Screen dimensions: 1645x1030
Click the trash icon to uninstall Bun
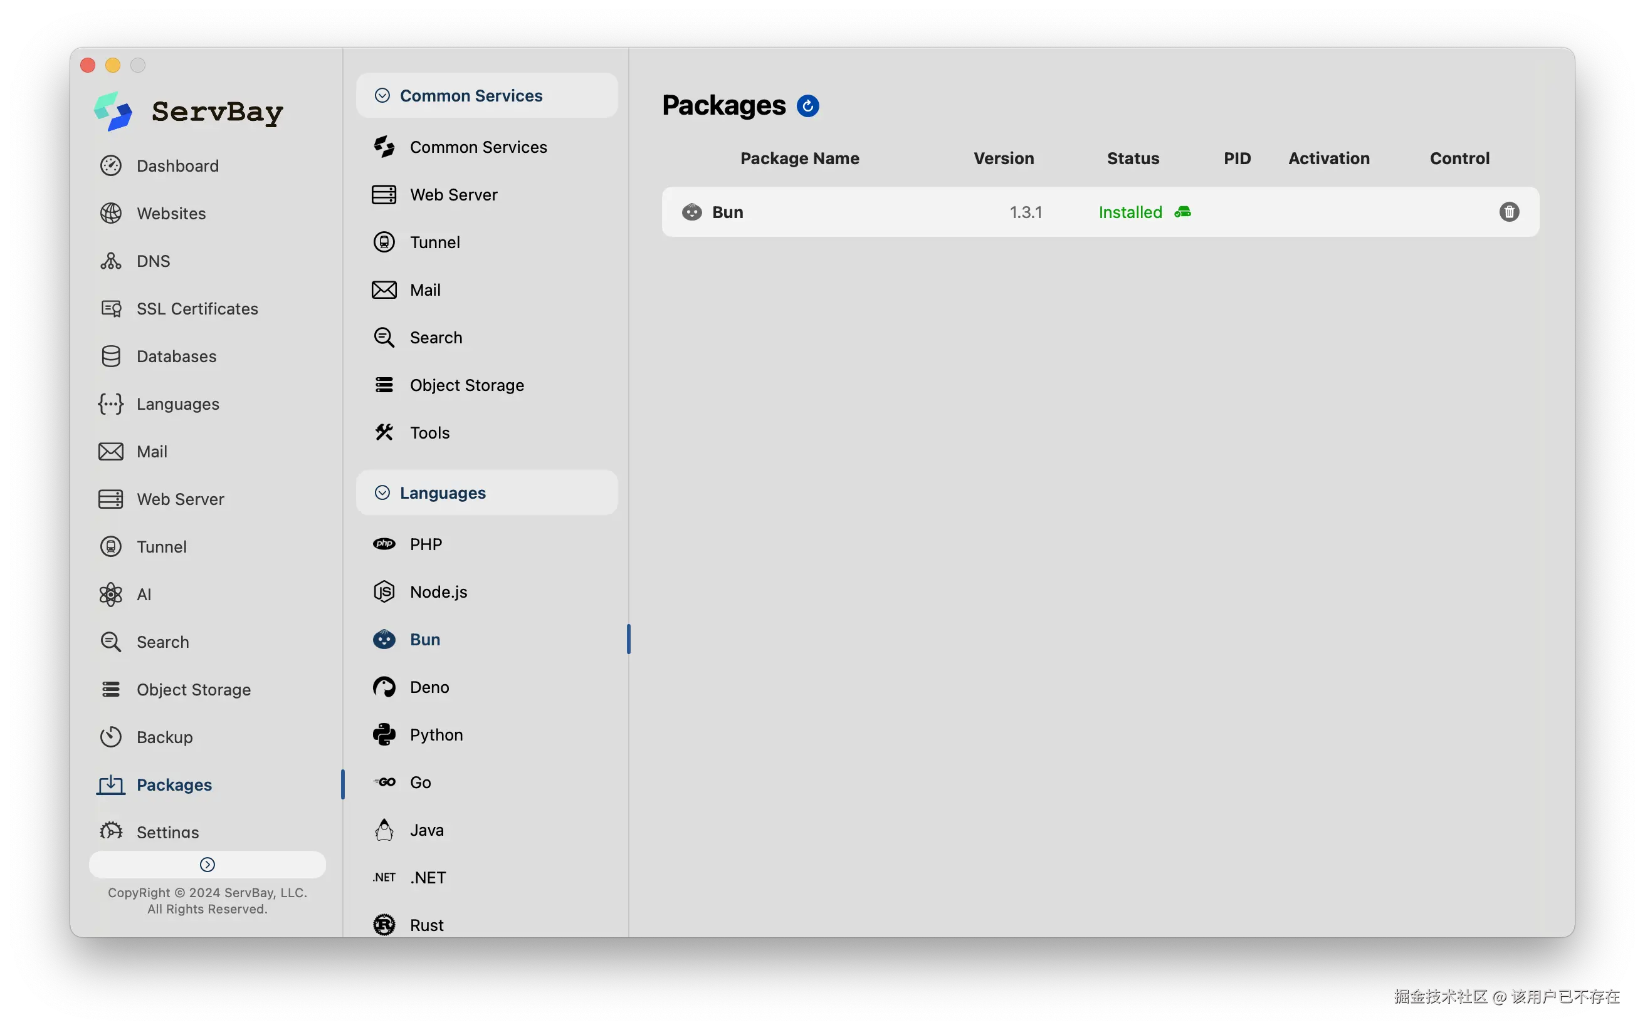pyautogui.click(x=1509, y=212)
